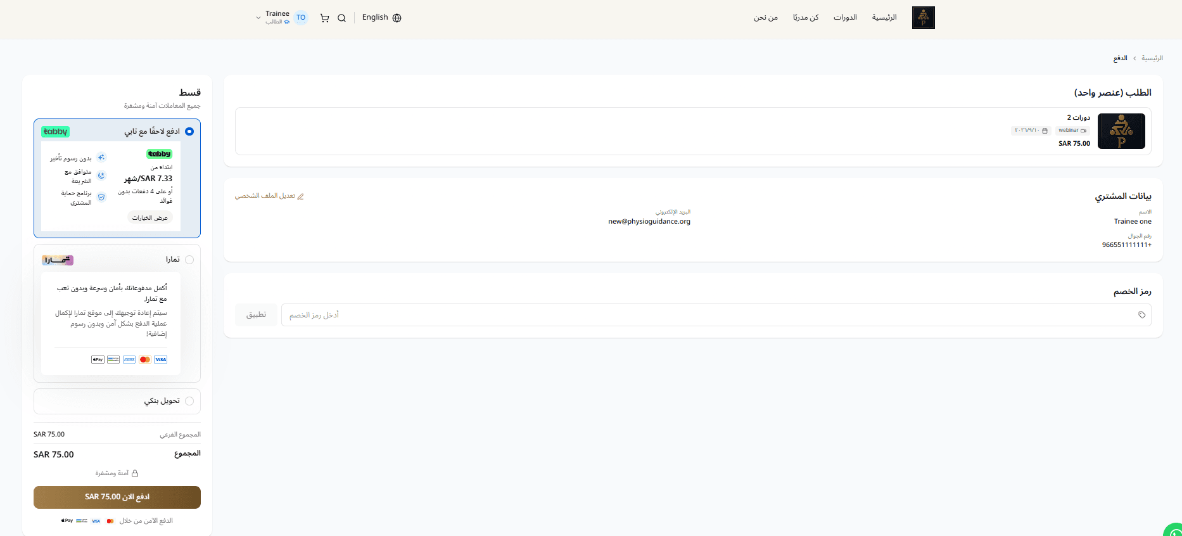Image resolution: width=1182 pixels, height=536 pixels.
Task: Expand the Trainee account dropdown arrow
Action: pyautogui.click(x=258, y=18)
